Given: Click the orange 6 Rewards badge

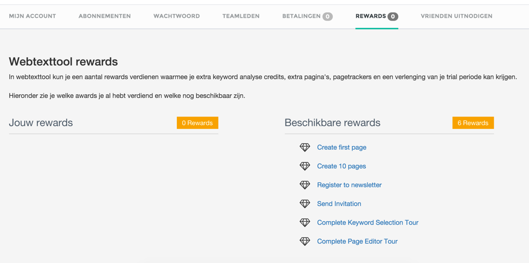Looking at the screenshot, I should (x=473, y=123).
